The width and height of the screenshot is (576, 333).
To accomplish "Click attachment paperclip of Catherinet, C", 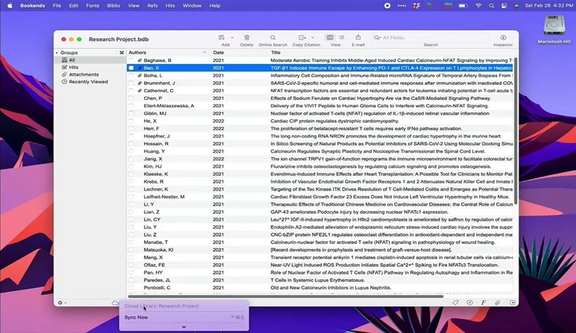I will tap(140, 91).
